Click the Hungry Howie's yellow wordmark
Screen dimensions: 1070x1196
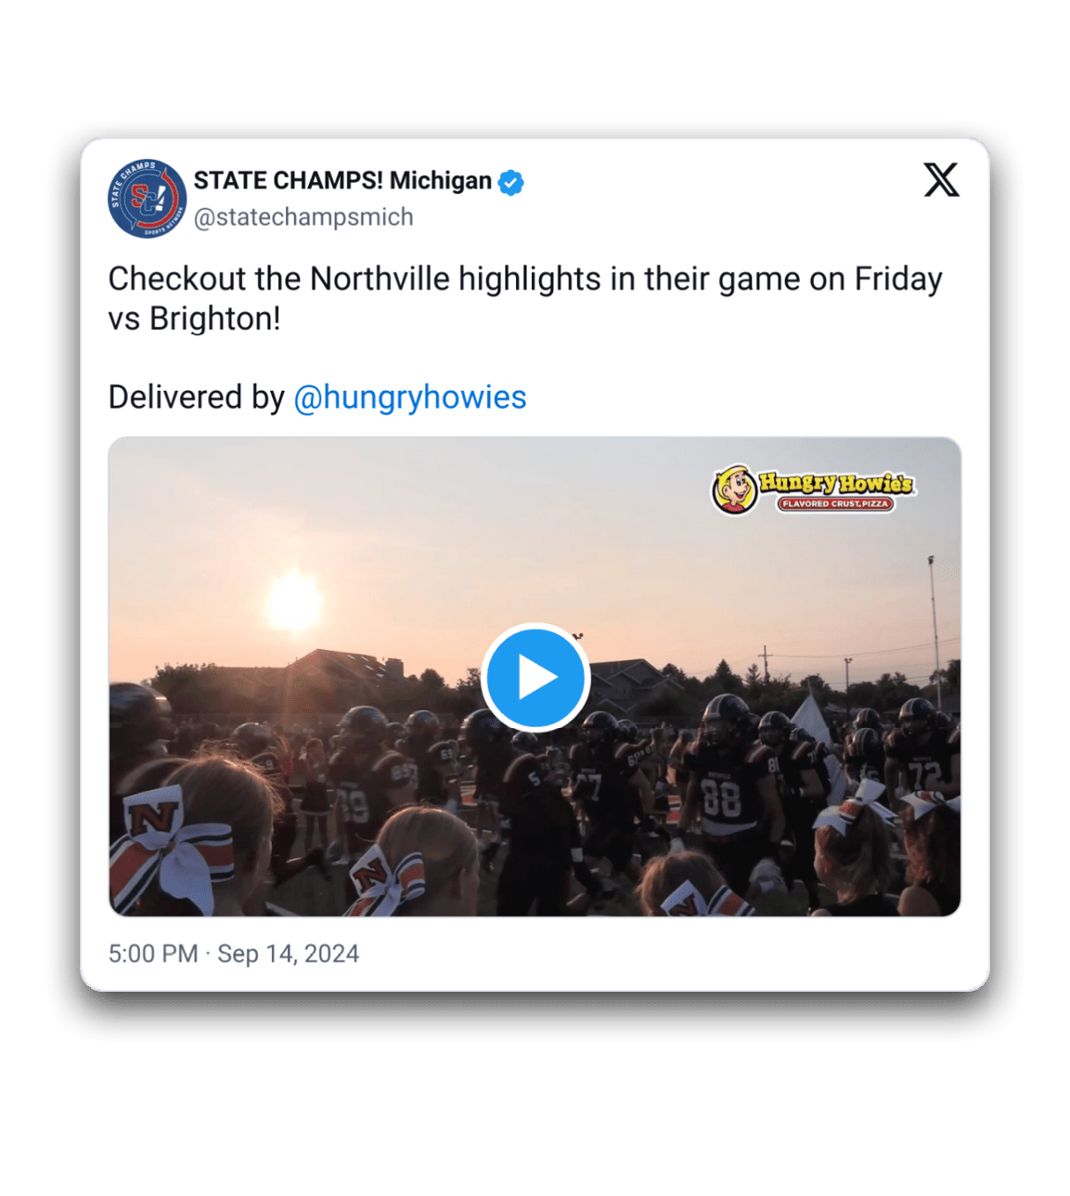point(835,483)
